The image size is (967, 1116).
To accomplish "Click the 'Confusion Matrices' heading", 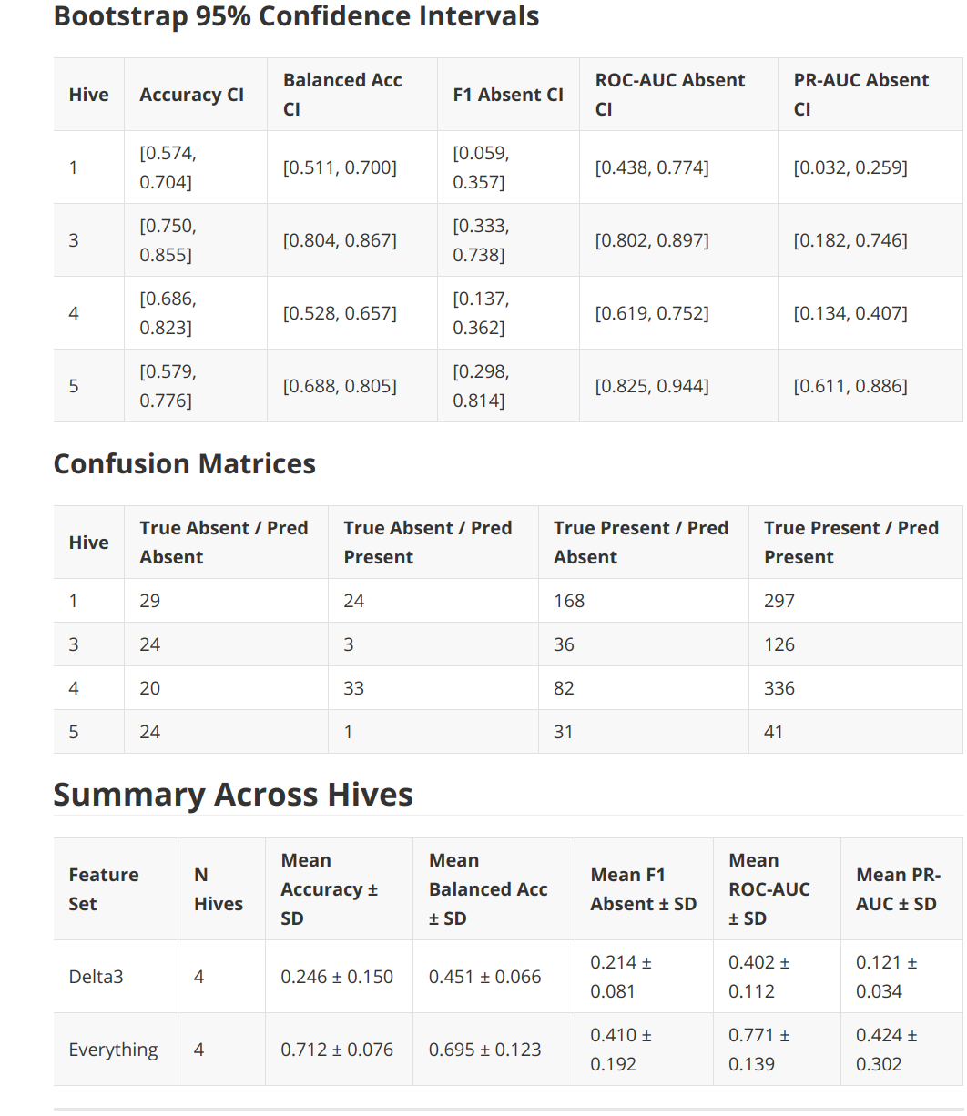I will (x=184, y=463).
